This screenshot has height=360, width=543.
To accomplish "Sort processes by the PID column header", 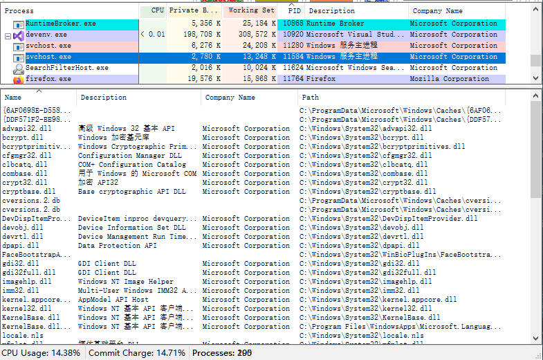I will pos(294,11).
